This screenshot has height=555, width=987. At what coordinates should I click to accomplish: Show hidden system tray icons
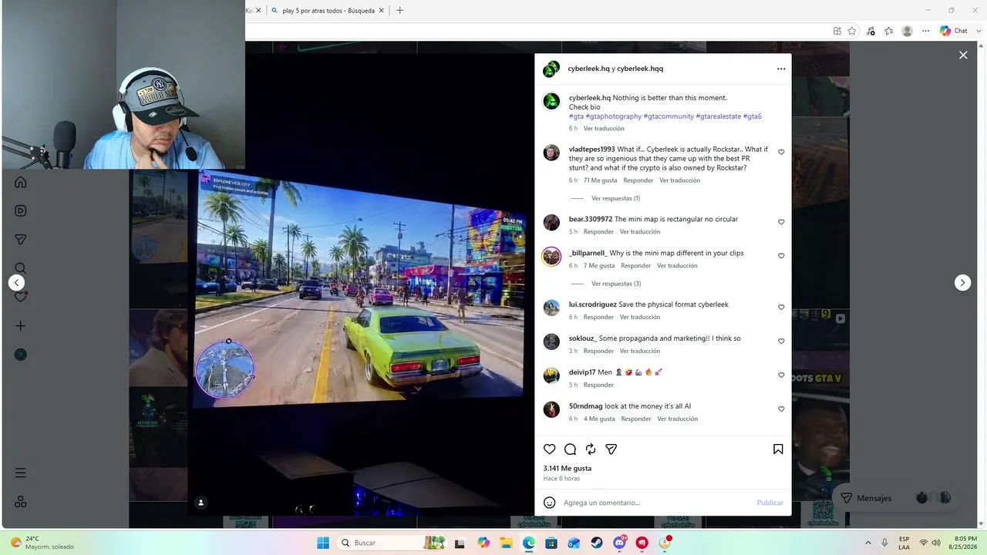pyautogui.click(x=868, y=543)
